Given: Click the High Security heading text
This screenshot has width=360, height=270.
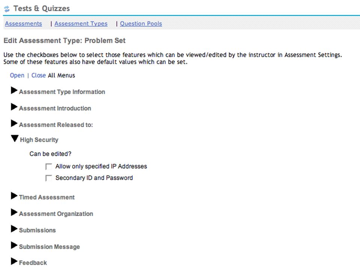Looking at the screenshot, I should (x=39, y=140).
